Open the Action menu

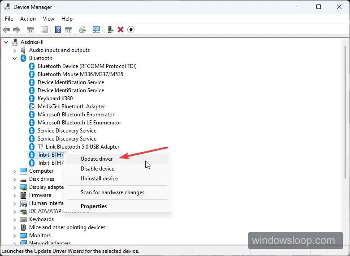[28, 19]
